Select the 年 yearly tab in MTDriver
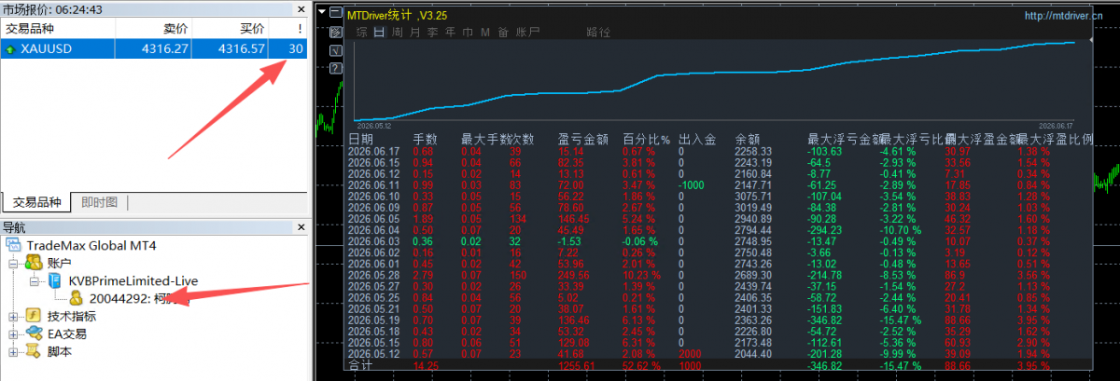 click(450, 33)
